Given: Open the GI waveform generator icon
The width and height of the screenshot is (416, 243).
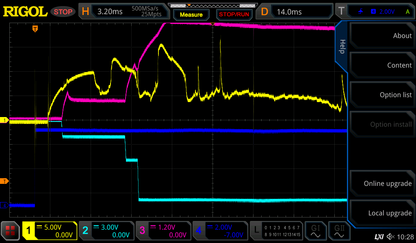Looking at the screenshot, I should pos(315,231).
